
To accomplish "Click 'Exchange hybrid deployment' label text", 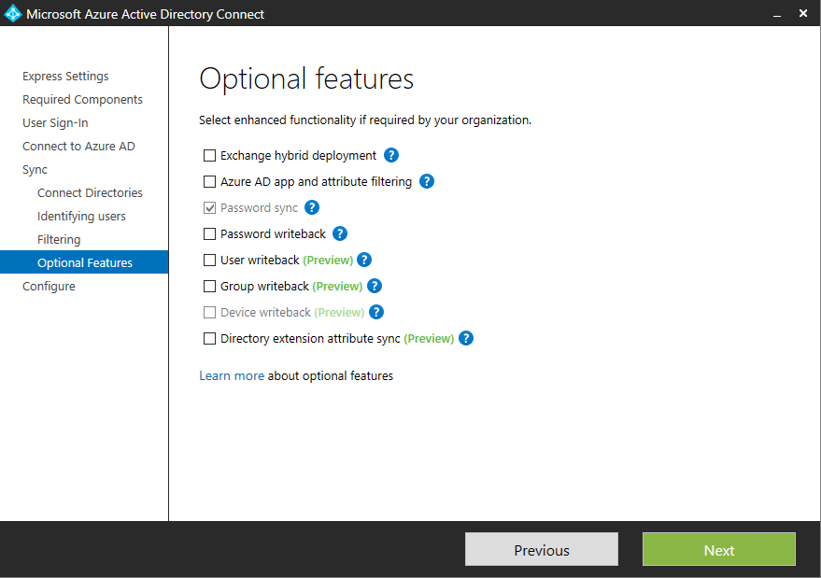I will coord(299,156).
